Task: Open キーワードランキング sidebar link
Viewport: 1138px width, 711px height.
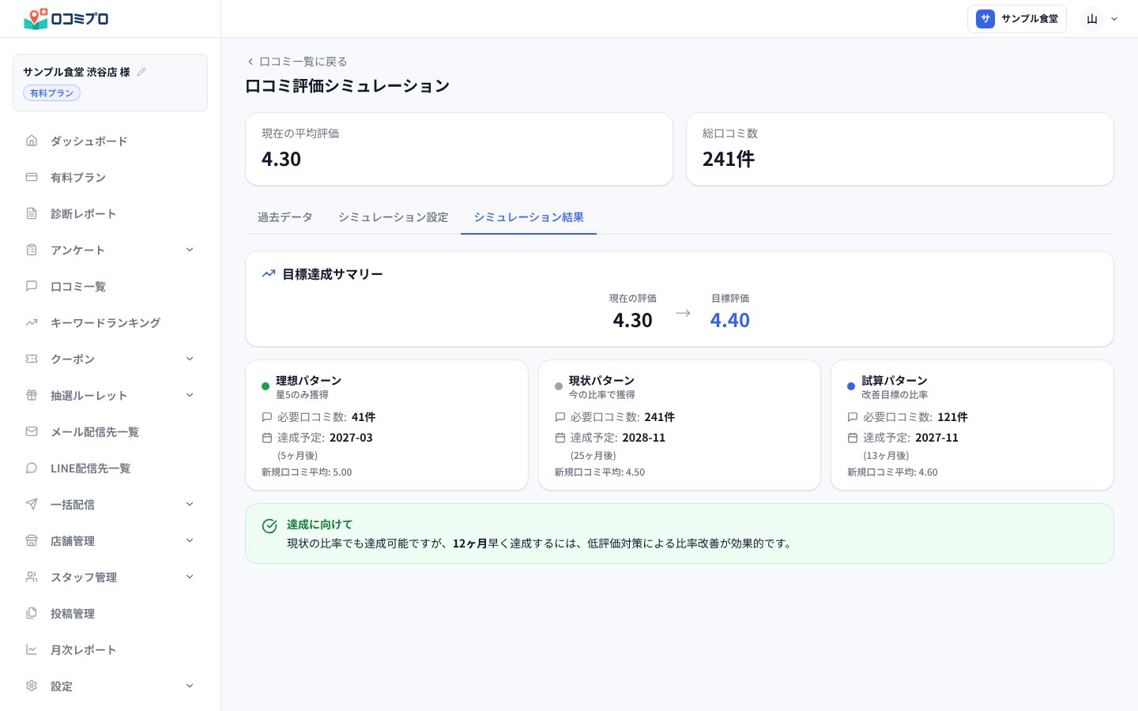Action: pos(110,322)
